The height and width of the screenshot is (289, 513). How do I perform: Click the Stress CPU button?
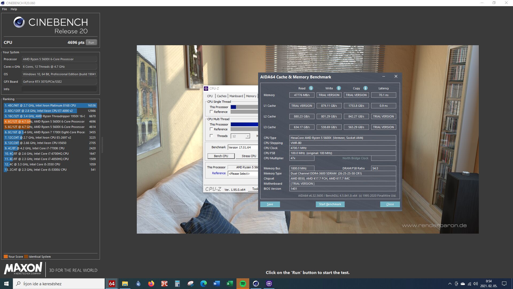pyautogui.click(x=247, y=156)
